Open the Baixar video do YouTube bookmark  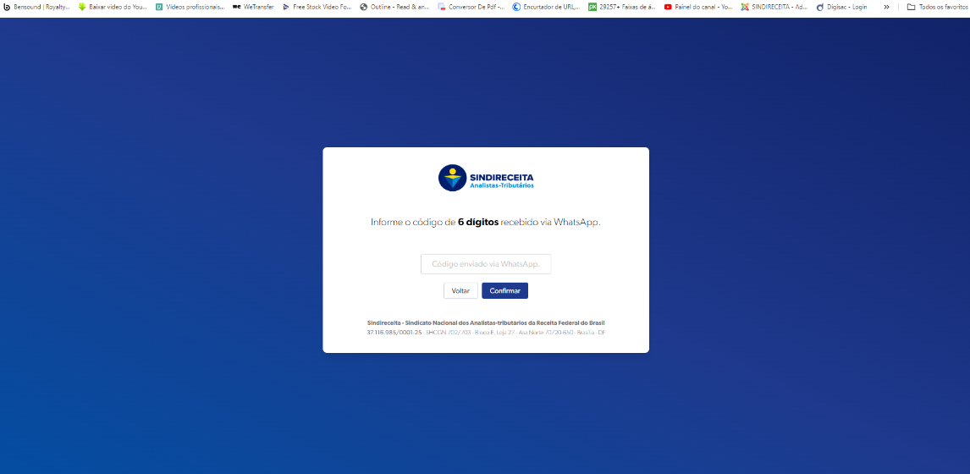point(113,7)
